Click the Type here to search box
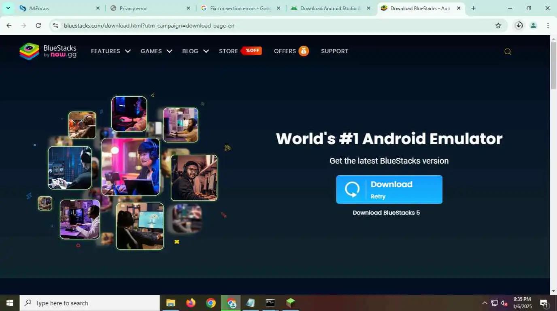The width and height of the screenshot is (557, 311). tap(90, 303)
